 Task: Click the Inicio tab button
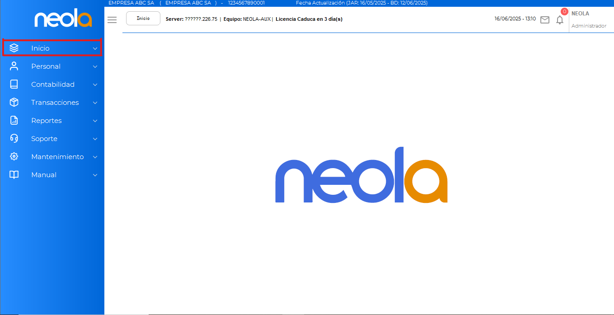[143, 19]
